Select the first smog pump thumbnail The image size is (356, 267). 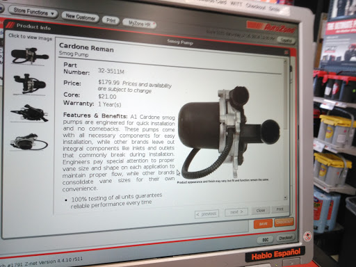(29, 56)
